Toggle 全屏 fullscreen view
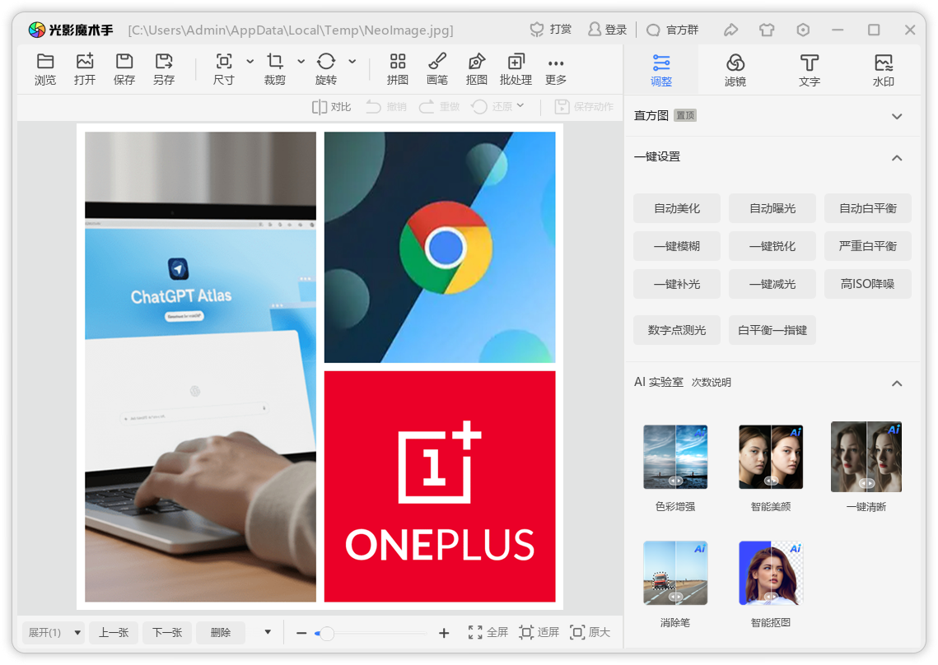This screenshot has height=665, width=938. [488, 632]
